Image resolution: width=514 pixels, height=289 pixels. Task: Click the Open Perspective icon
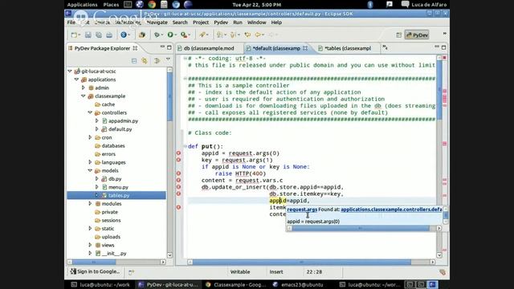(398, 35)
